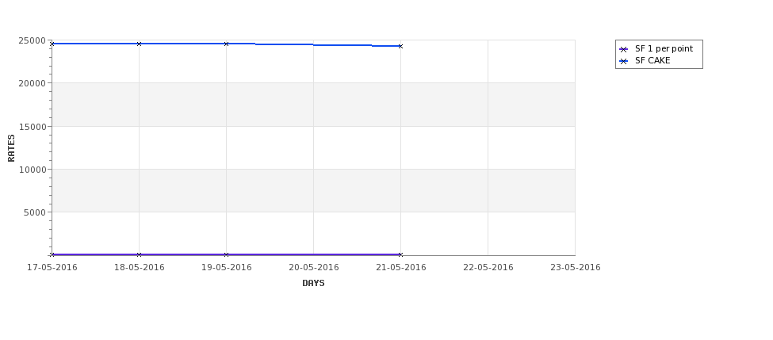This screenshot has width=773, height=340.
Task: Click the 20-05-2016 date axis label
Action: tap(313, 268)
